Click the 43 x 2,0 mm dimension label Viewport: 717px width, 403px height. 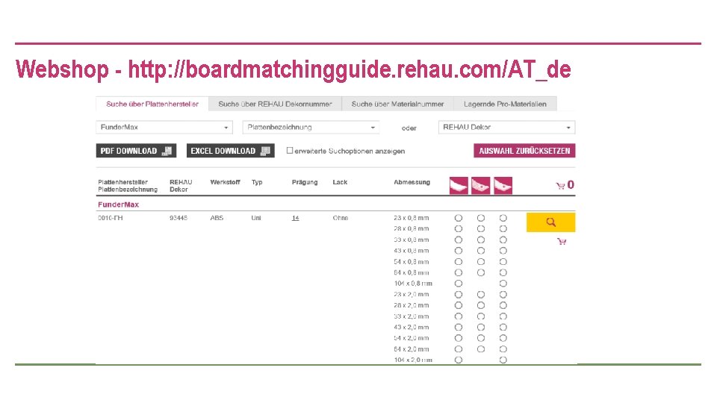point(411,327)
